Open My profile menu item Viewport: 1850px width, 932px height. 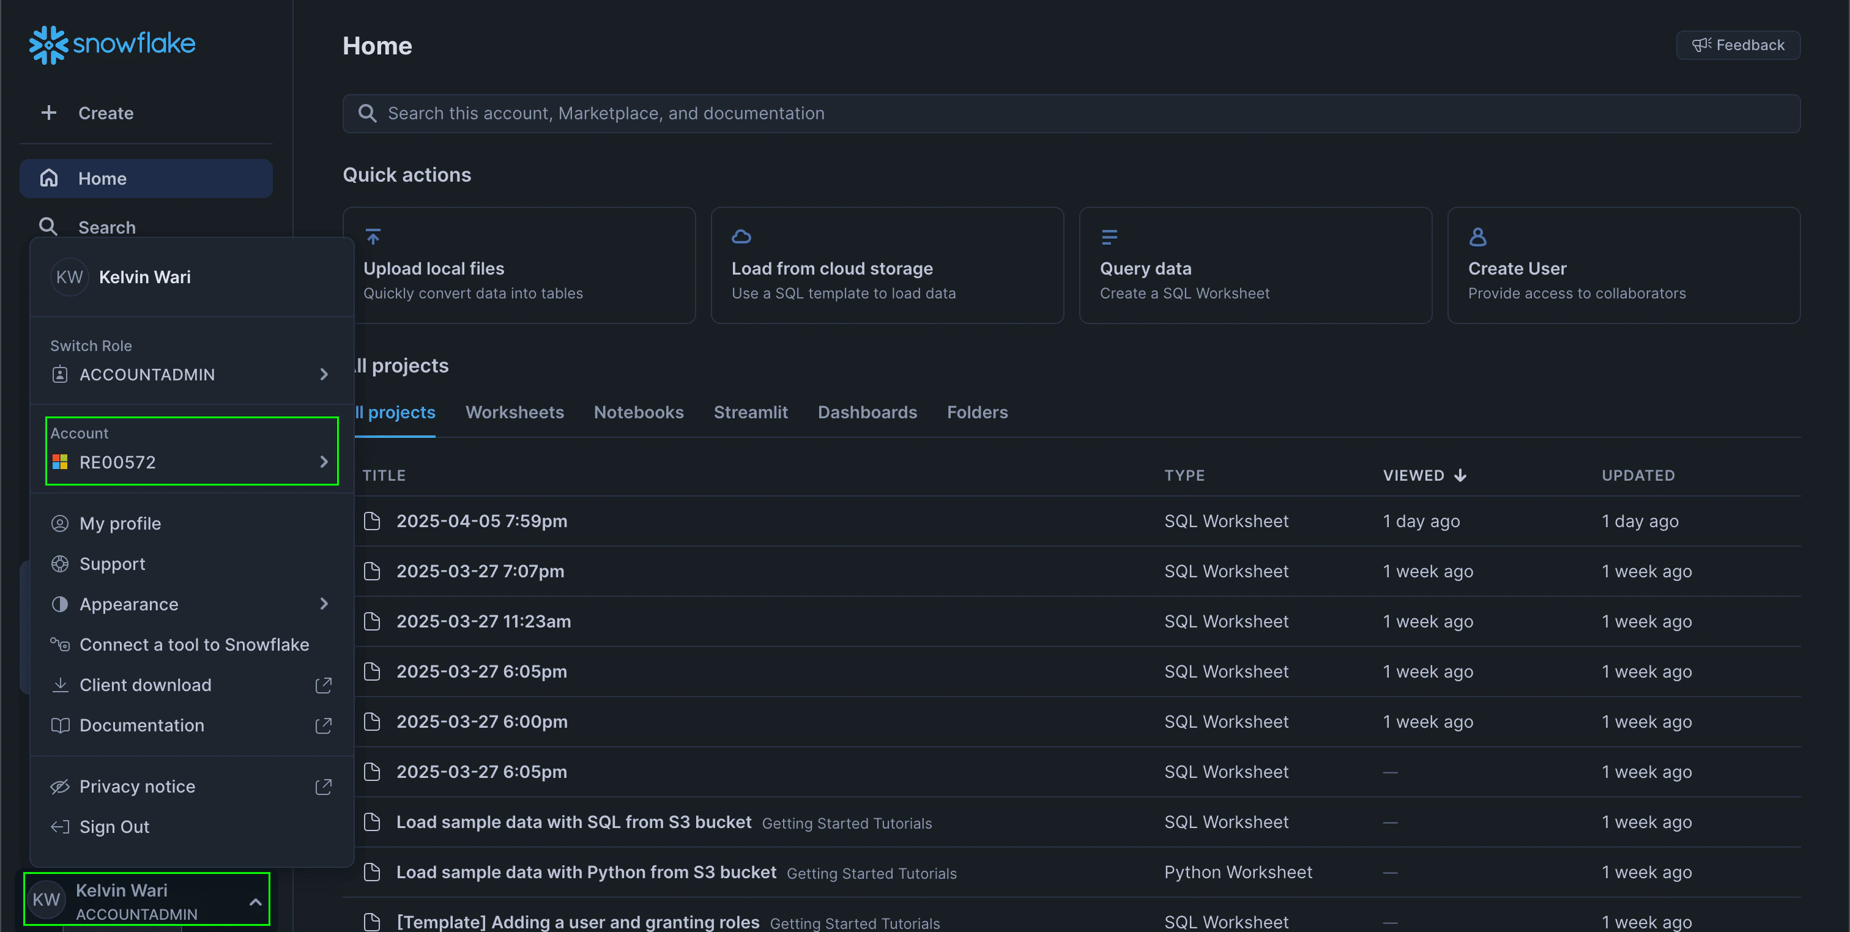tap(120, 523)
